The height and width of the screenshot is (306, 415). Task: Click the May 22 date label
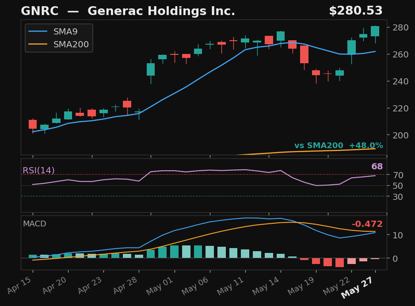point(337,287)
